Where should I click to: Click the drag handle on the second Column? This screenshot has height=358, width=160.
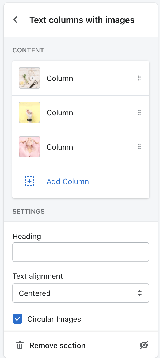pyautogui.click(x=139, y=112)
